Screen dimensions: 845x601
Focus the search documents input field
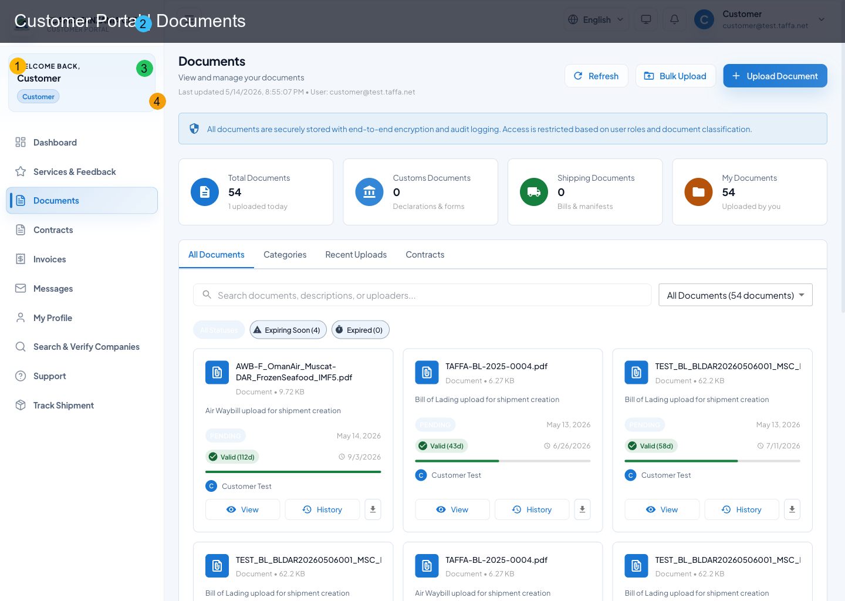point(422,295)
